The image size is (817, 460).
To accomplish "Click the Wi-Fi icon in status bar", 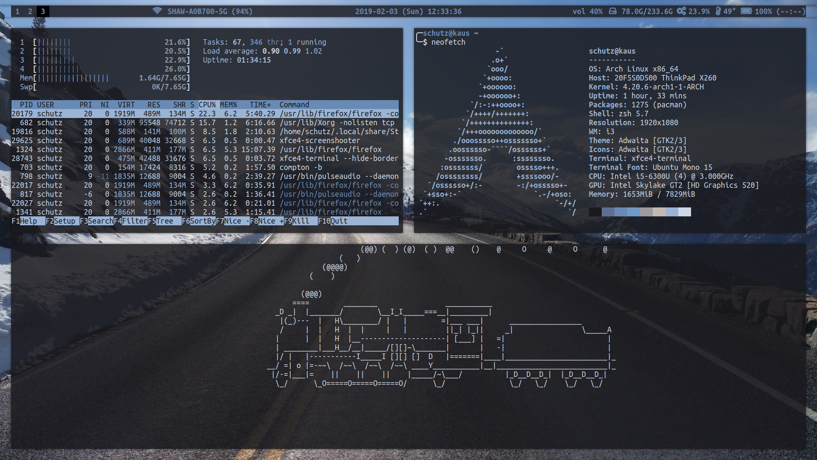I will tap(157, 11).
